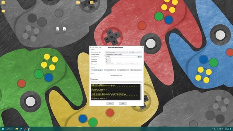This screenshot has height=131, width=233.
Task: Enable the Parameters edit checkbox
Action: pyautogui.click(x=142, y=64)
